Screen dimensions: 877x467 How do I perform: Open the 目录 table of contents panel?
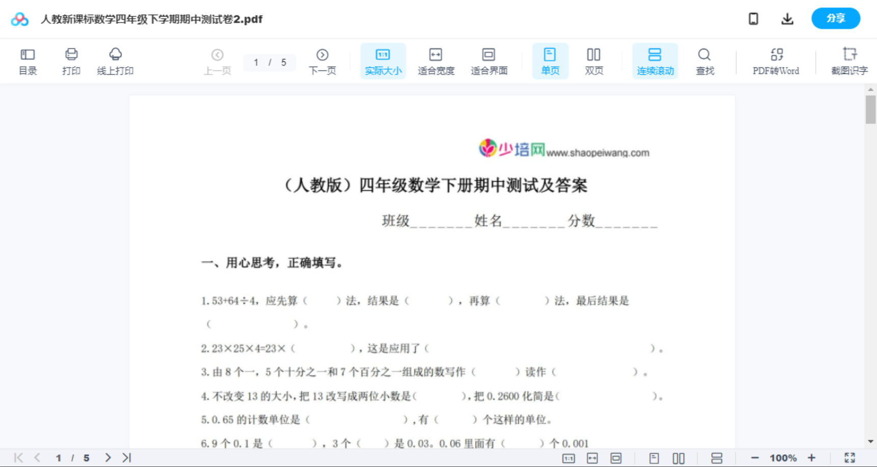28,60
